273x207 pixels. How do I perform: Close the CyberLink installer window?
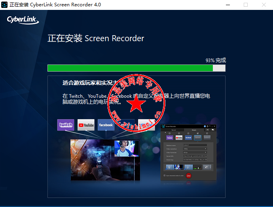pos(264,5)
